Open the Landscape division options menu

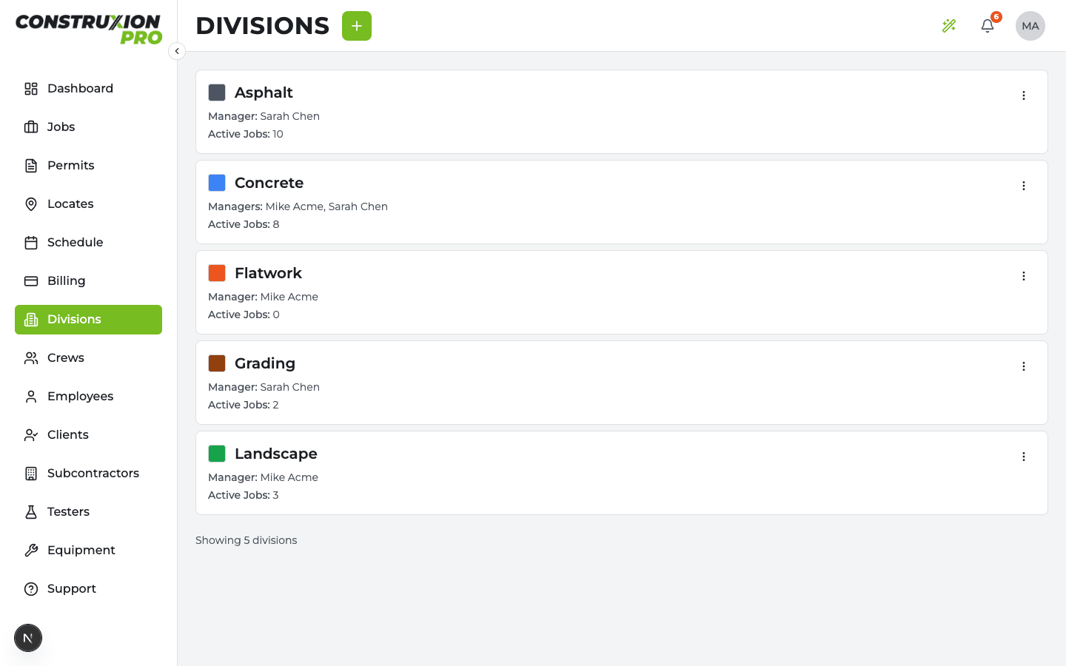pyautogui.click(x=1024, y=457)
